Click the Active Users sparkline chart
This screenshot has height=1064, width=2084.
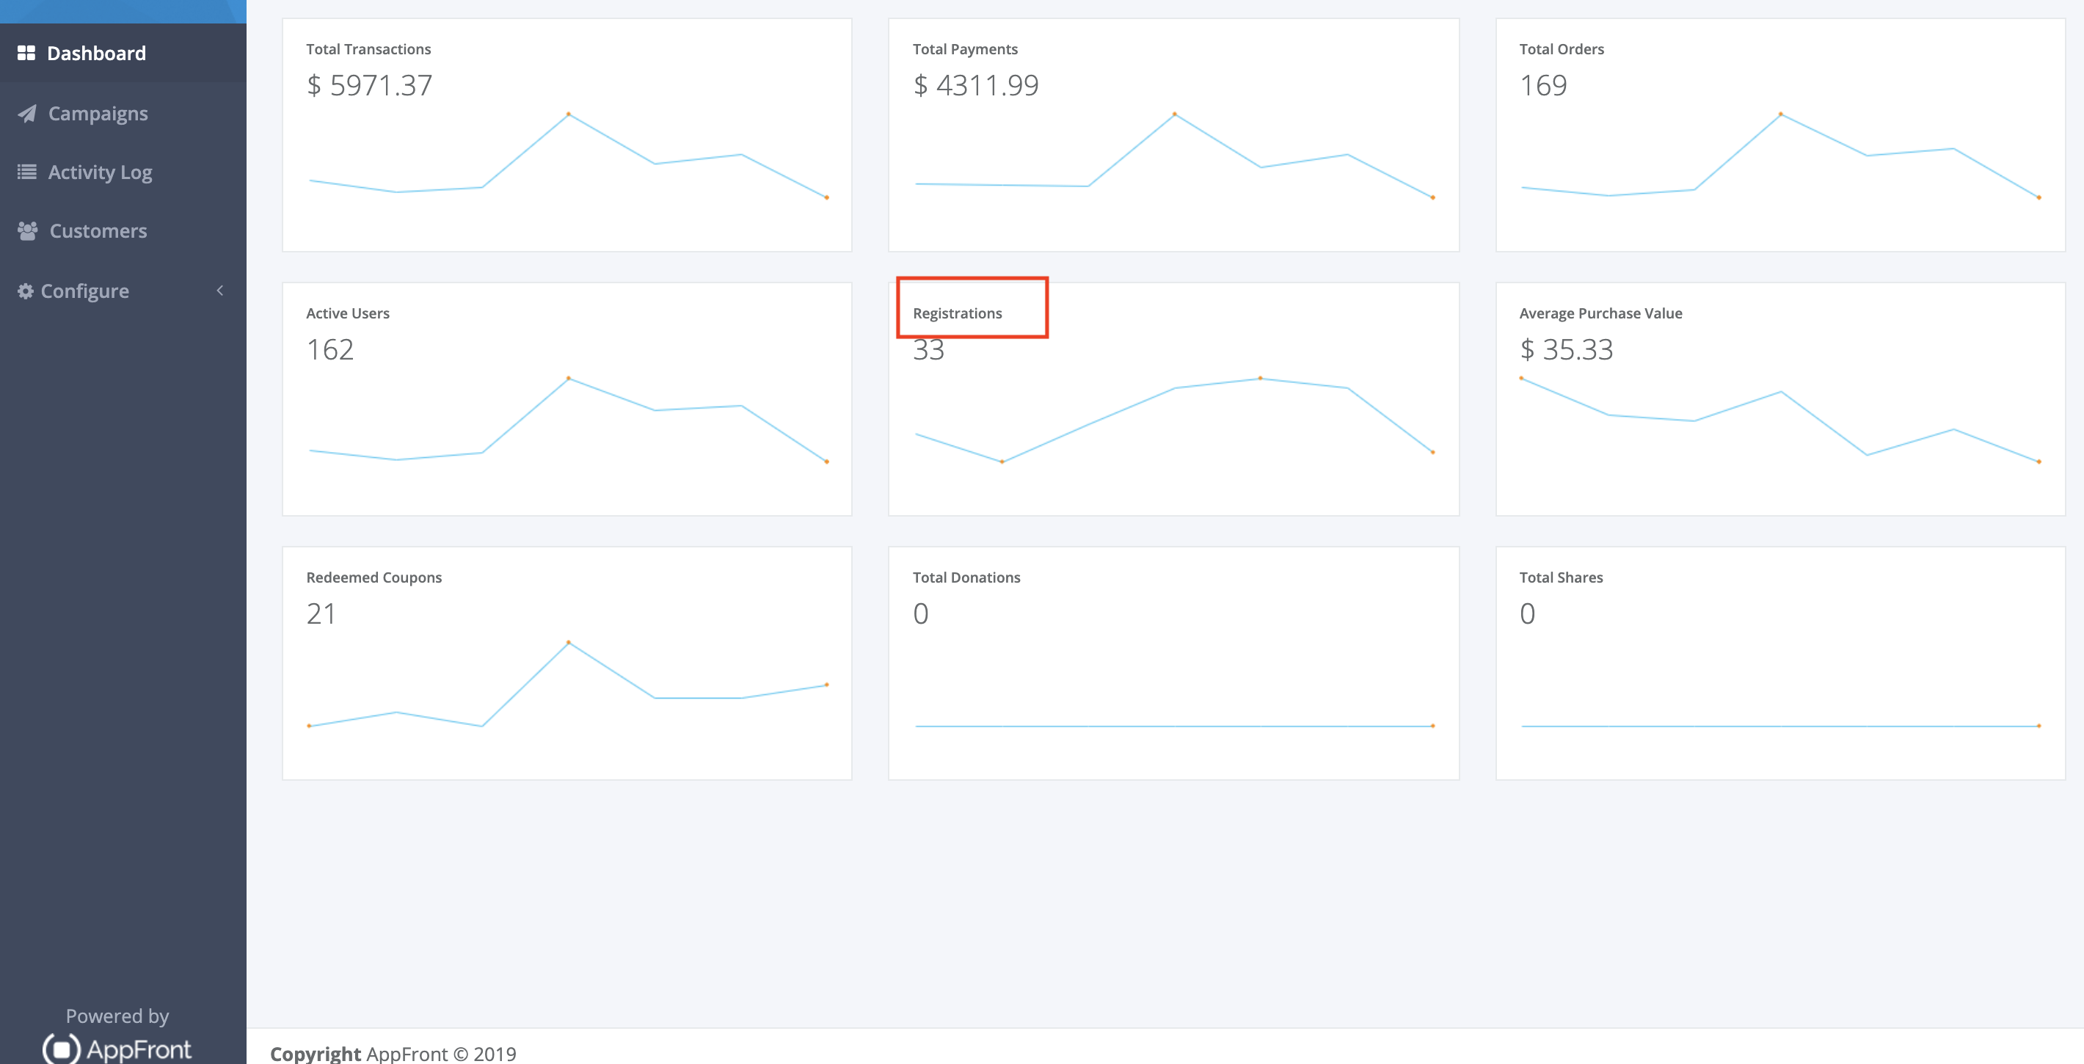(568, 420)
